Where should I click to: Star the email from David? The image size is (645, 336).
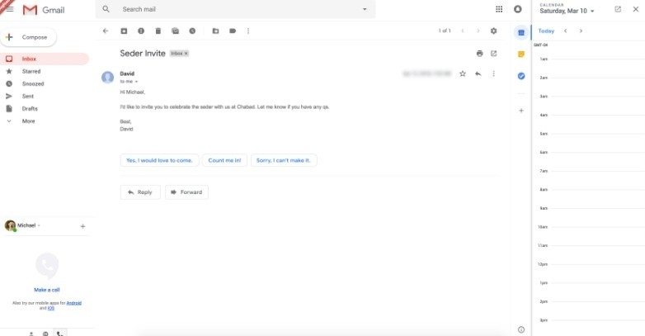463,73
